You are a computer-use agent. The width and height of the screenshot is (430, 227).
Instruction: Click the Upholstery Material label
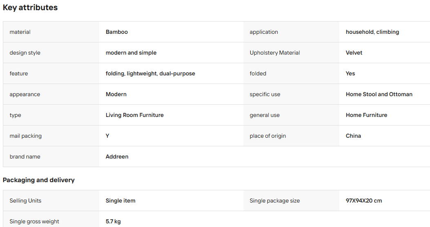point(275,53)
